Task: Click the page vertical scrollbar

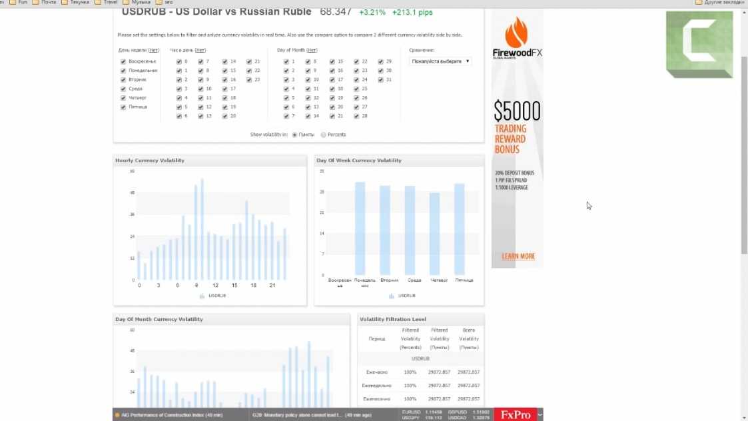Action: (x=744, y=153)
